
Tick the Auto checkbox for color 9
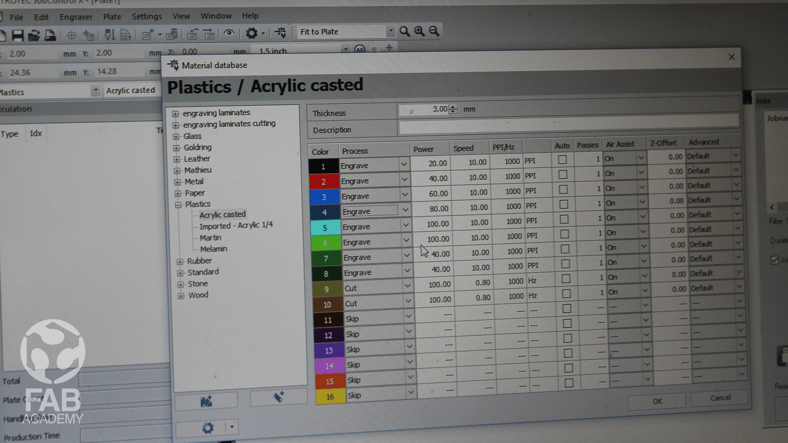(566, 279)
